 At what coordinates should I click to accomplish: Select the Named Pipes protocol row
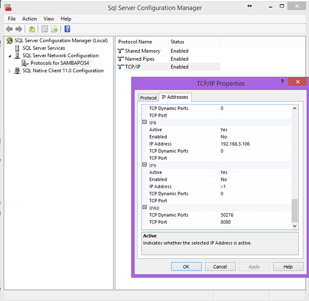tap(168, 59)
